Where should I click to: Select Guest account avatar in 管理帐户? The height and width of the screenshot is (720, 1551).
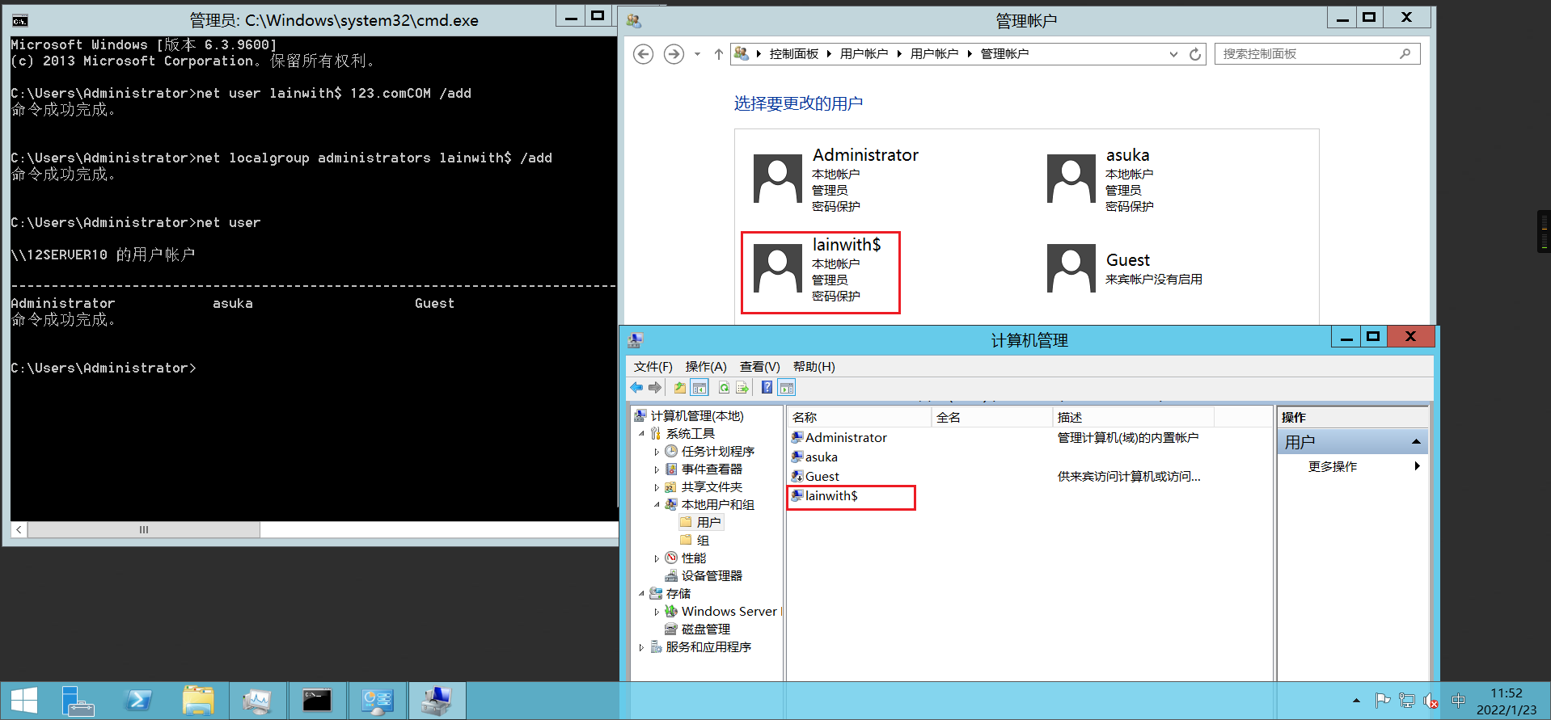1071,268
